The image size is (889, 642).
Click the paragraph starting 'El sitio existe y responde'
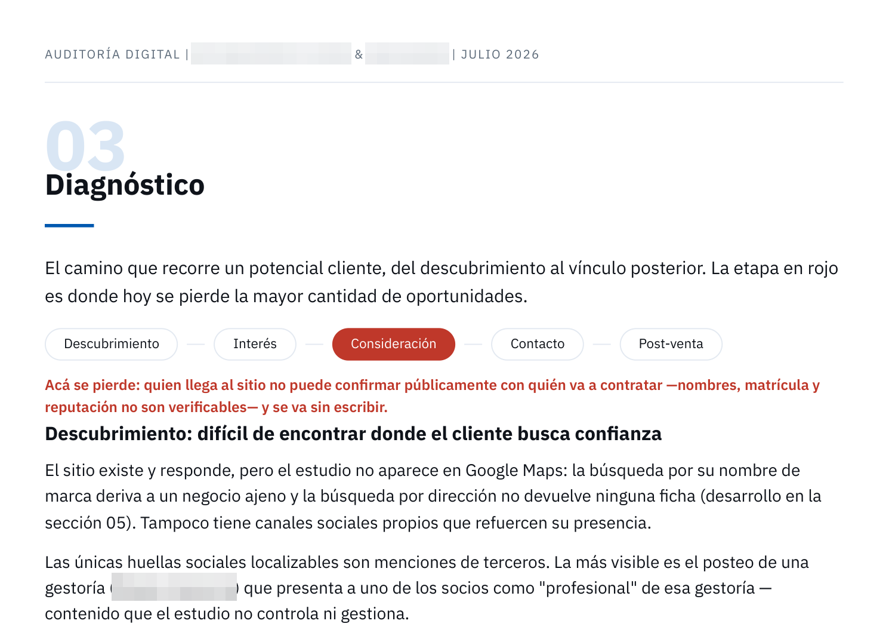pyautogui.click(x=433, y=496)
